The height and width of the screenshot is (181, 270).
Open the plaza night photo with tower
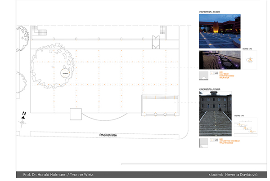point(220,31)
